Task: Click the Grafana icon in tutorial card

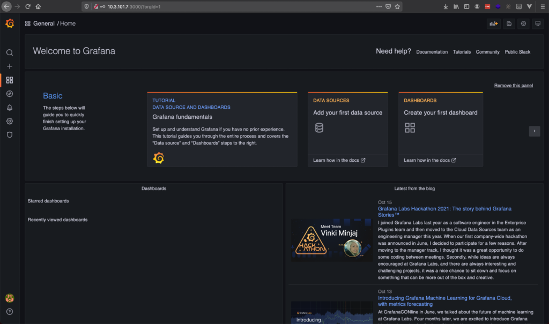Action: [159, 158]
